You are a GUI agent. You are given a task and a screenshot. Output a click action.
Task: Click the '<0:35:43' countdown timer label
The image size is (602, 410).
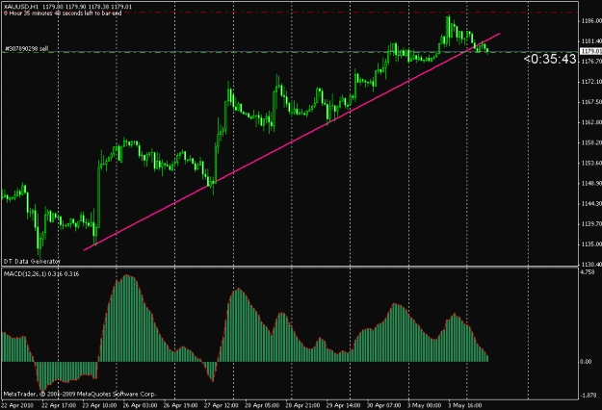[550, 59]
